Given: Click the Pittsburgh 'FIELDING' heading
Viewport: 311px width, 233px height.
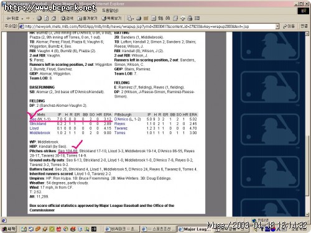Looking at the screenshot, I should pyautogui.click(x=122, y=83).
